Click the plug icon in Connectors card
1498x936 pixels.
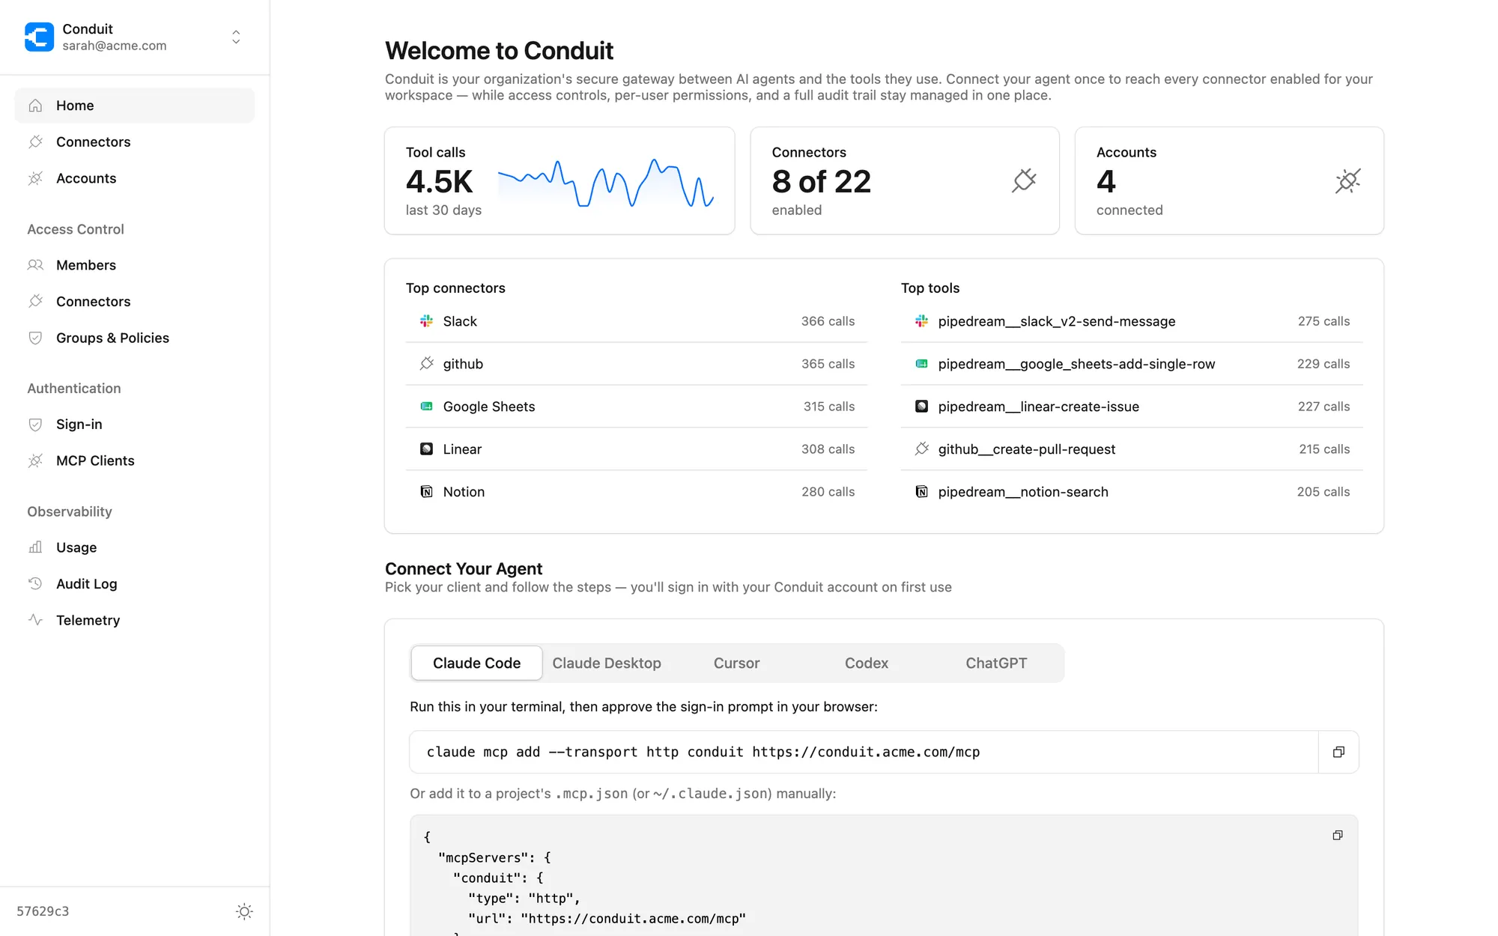(1024, 180)
